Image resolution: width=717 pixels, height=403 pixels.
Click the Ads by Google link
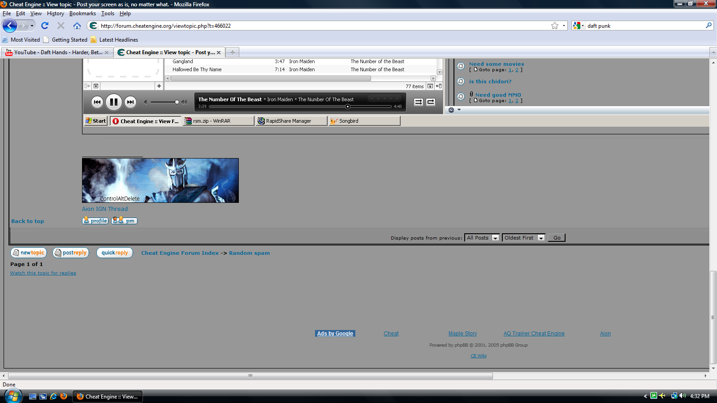[x=335, y=334]
